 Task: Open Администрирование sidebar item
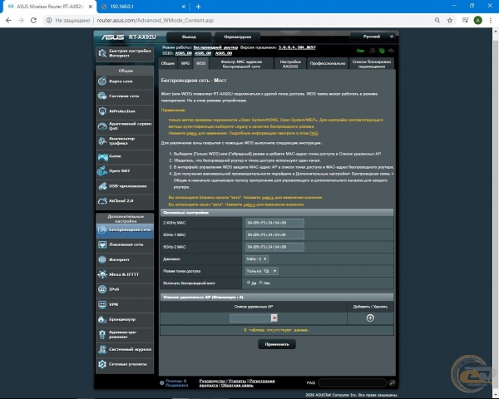[x=125, y=334]
